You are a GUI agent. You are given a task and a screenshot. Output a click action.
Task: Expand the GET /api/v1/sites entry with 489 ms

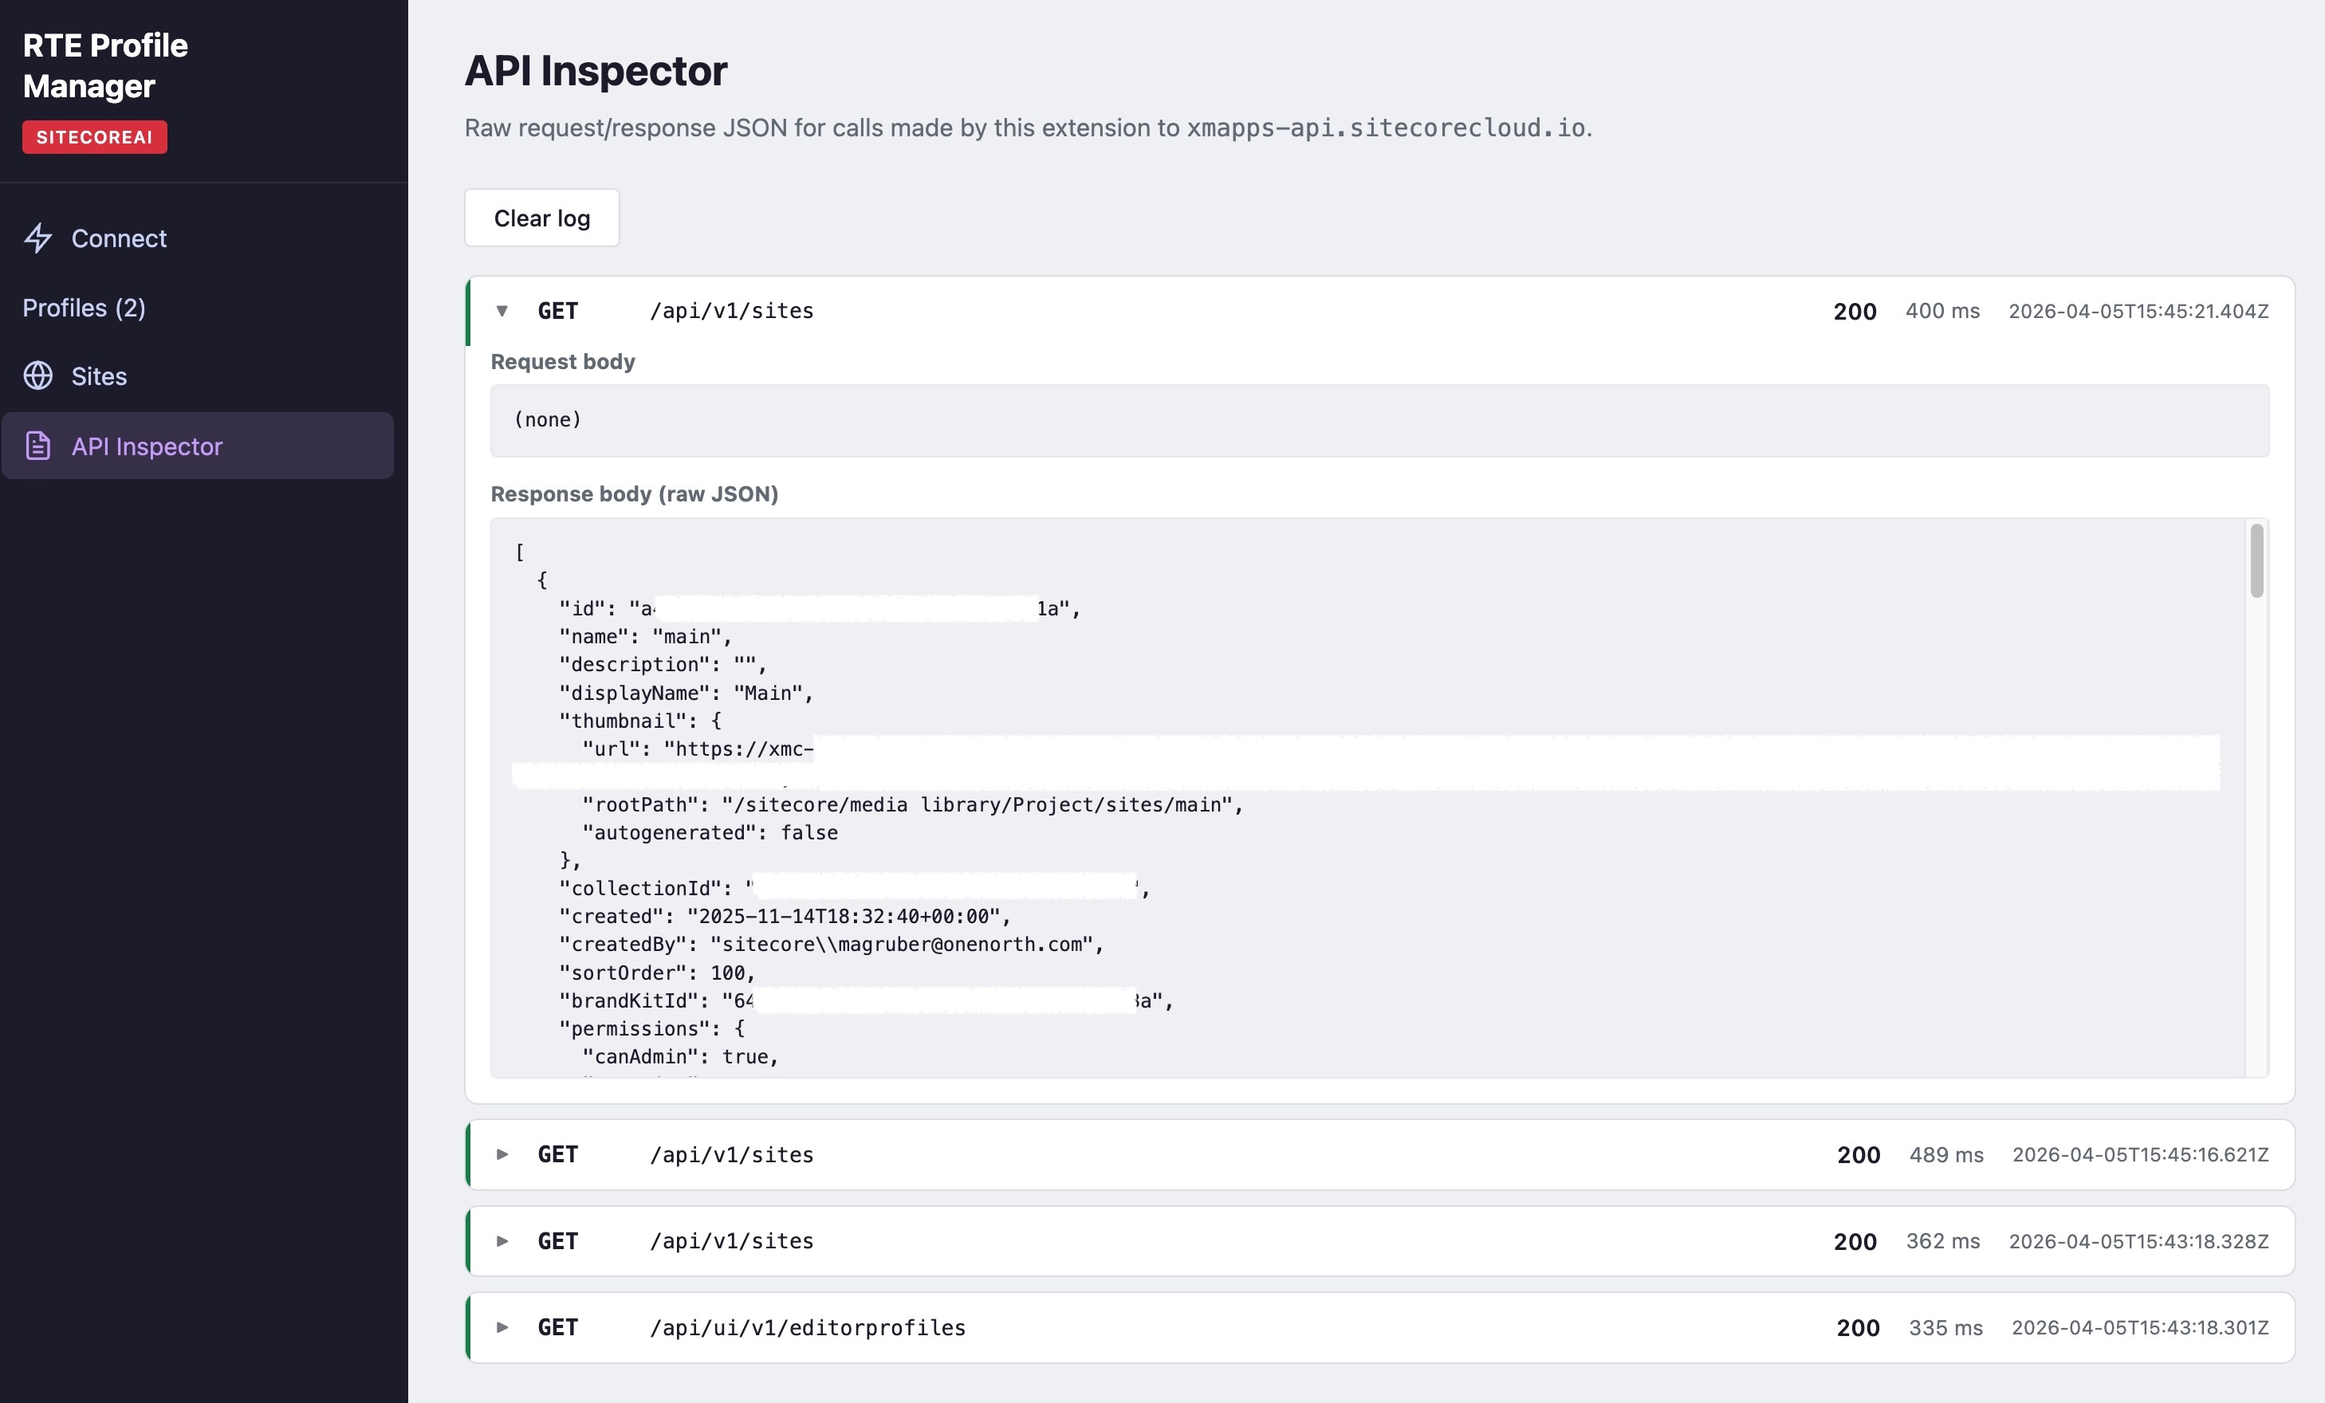coord(503,1155)
